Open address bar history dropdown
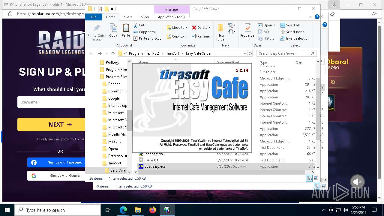 tap(245, 53)
